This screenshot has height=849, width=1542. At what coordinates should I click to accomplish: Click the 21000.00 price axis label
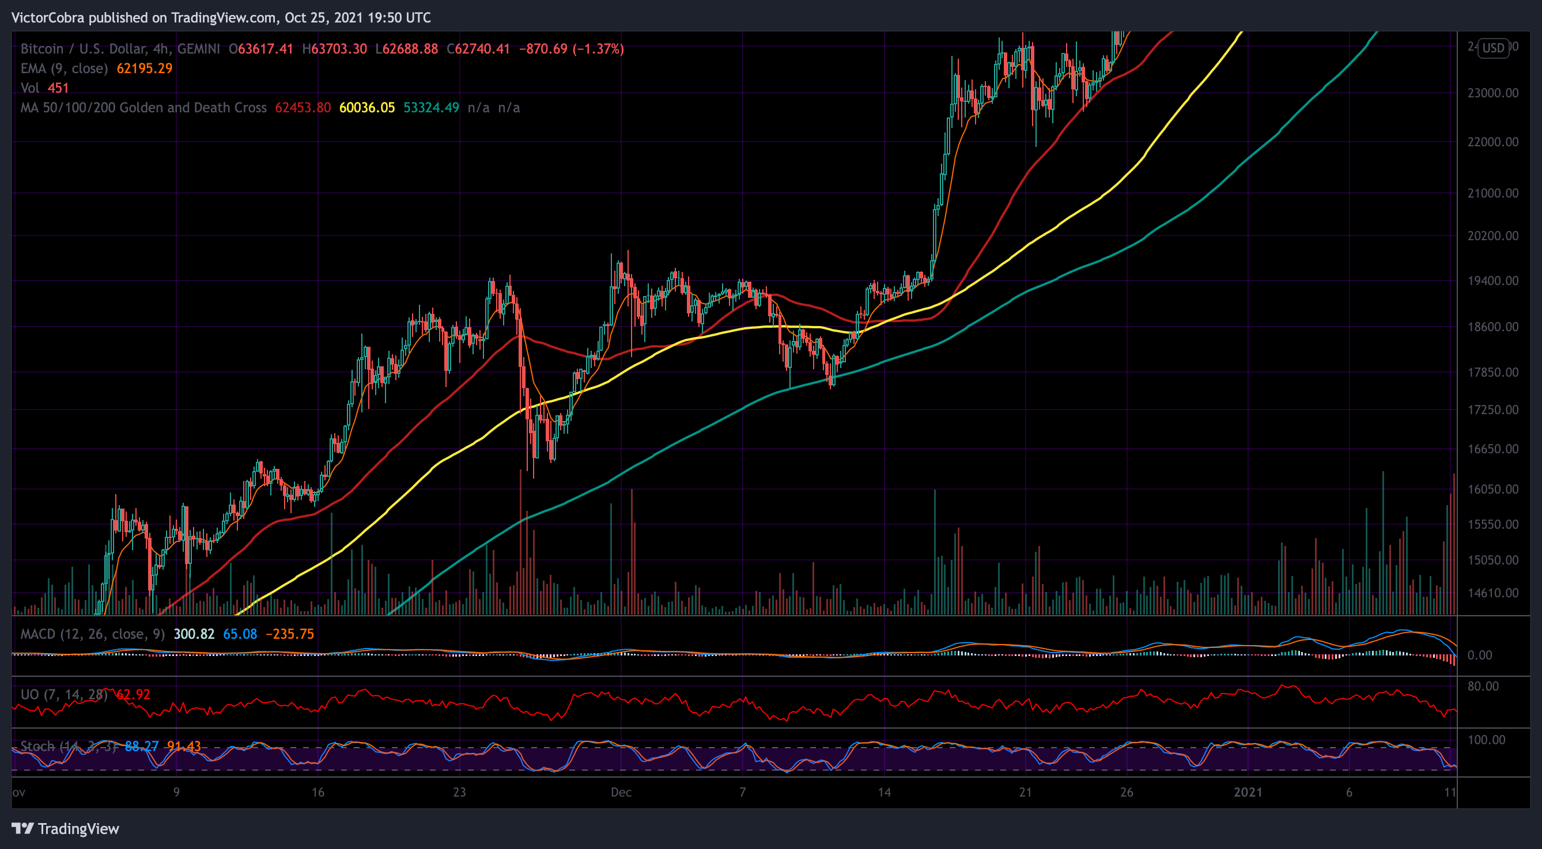tap(1492, 192)
